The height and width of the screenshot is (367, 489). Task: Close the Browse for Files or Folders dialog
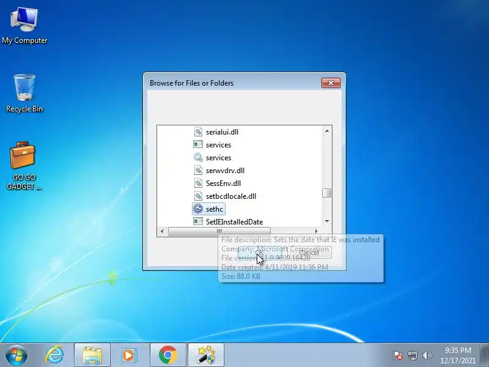[x=331, y=83]
